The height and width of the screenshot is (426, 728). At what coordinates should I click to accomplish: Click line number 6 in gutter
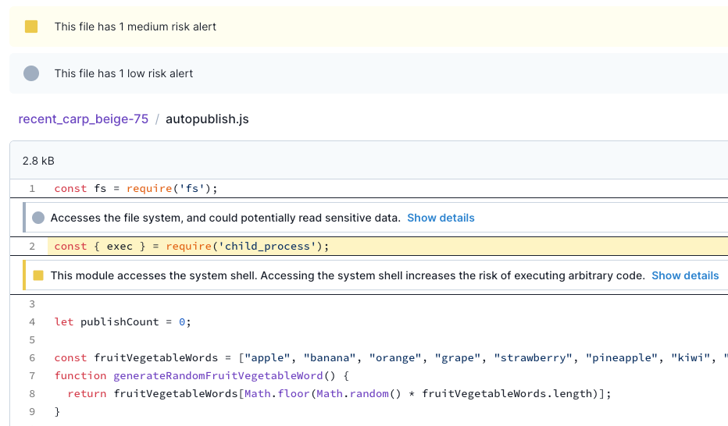[32, 357]
